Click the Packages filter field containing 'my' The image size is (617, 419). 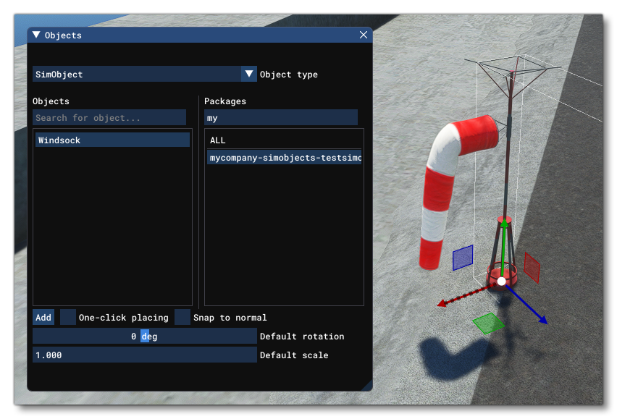pyautogui.click(x=282, y=117)
